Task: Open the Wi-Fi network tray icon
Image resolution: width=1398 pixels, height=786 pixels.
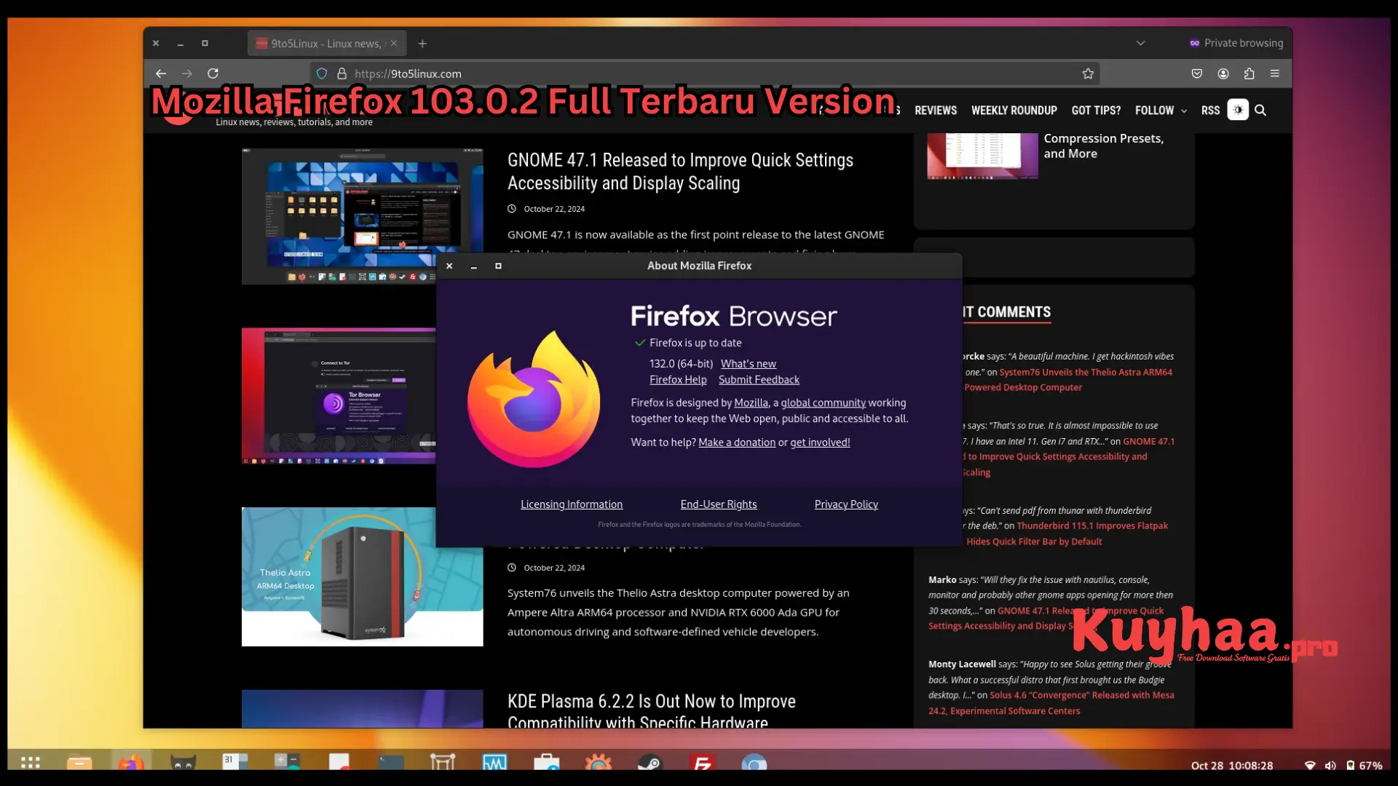Action: [1310, 765]
